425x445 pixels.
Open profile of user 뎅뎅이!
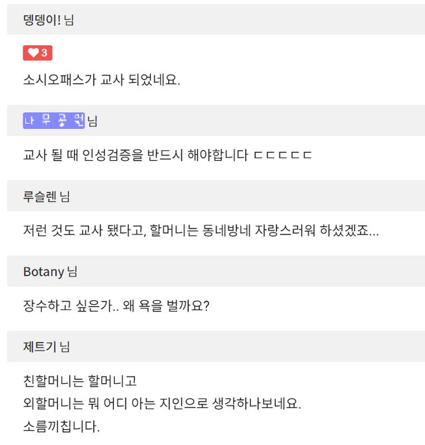42,20
